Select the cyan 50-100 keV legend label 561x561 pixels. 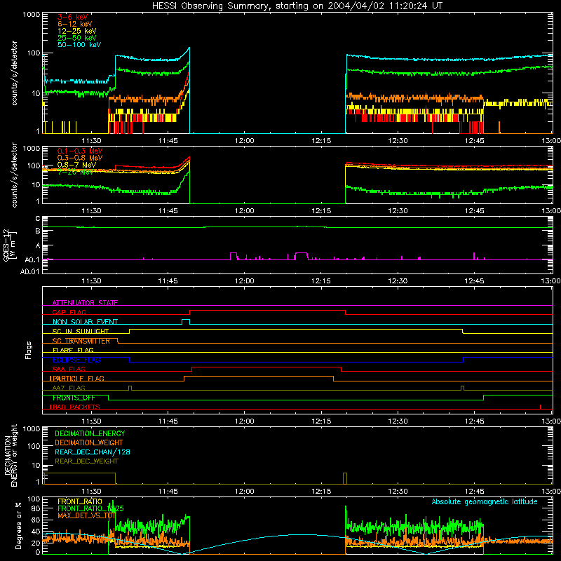(x=79, y=45)
